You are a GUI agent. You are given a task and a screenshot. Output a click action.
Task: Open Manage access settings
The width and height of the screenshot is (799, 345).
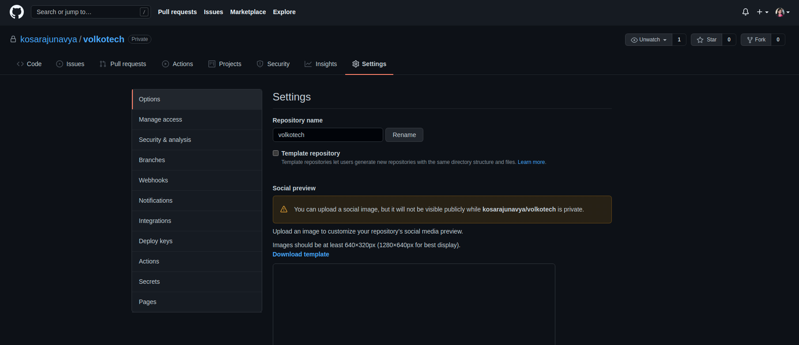(197, 119)
